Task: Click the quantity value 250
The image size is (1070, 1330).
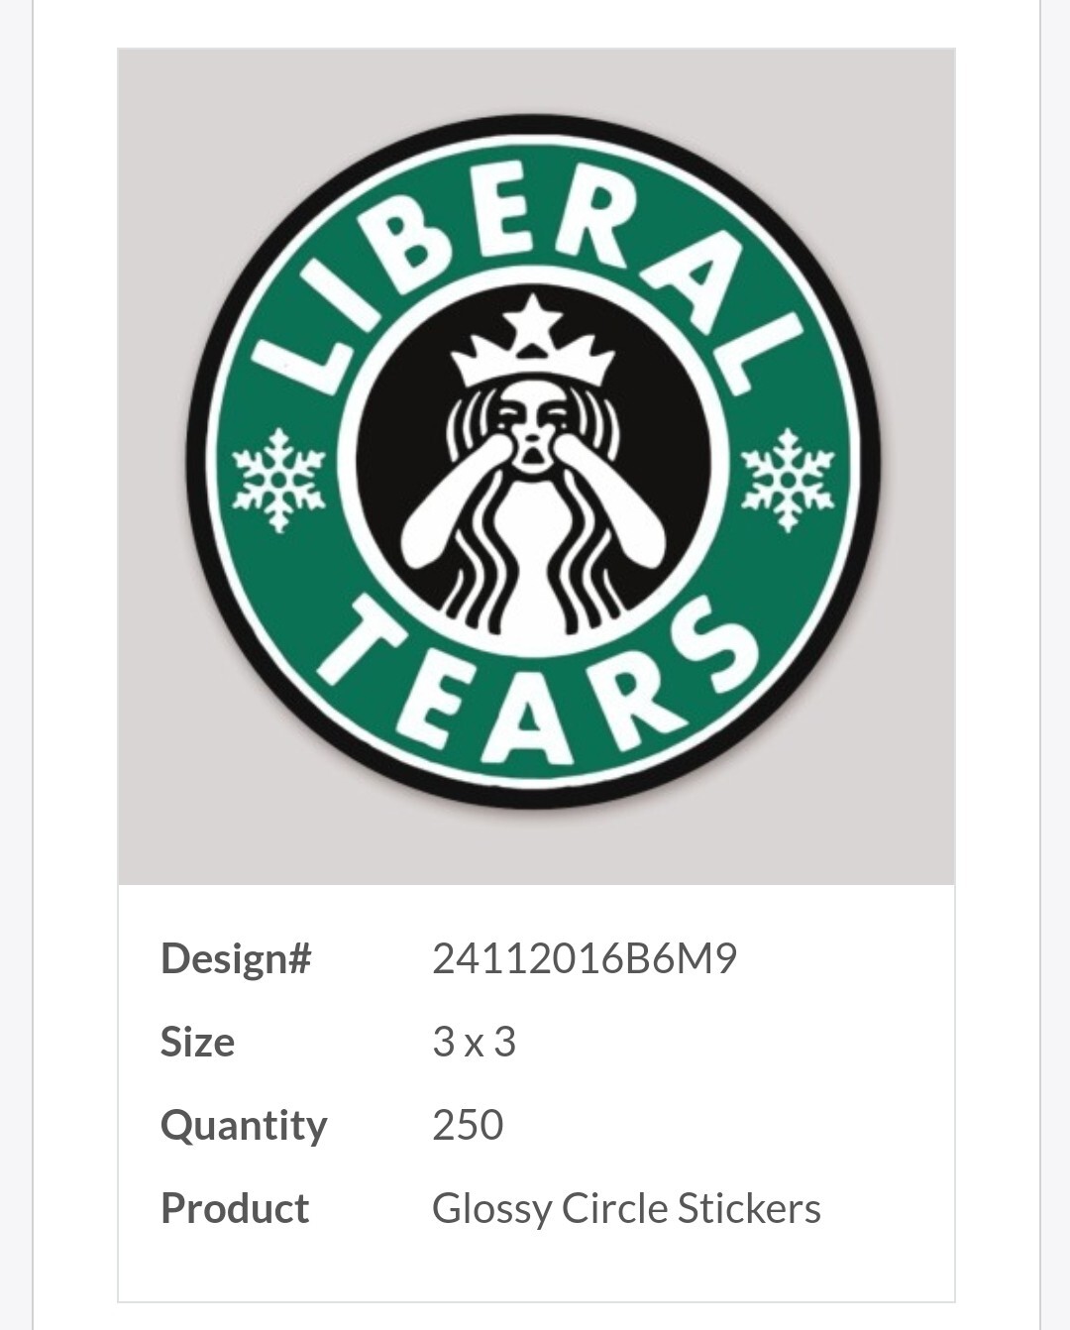Action: tap(468, 1126)
